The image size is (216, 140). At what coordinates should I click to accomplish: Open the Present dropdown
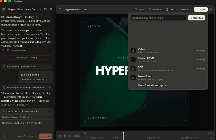click(186, 9)
